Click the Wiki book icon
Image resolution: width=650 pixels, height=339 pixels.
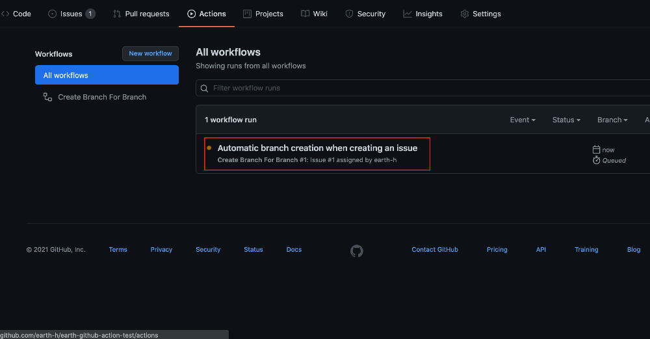coord(305,14)
